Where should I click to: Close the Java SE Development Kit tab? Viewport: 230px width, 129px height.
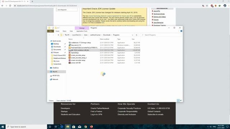click(x=28, y=1)
